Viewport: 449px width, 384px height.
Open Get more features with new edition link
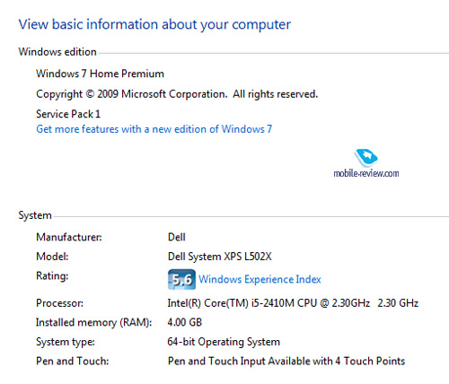click(154, 129)
